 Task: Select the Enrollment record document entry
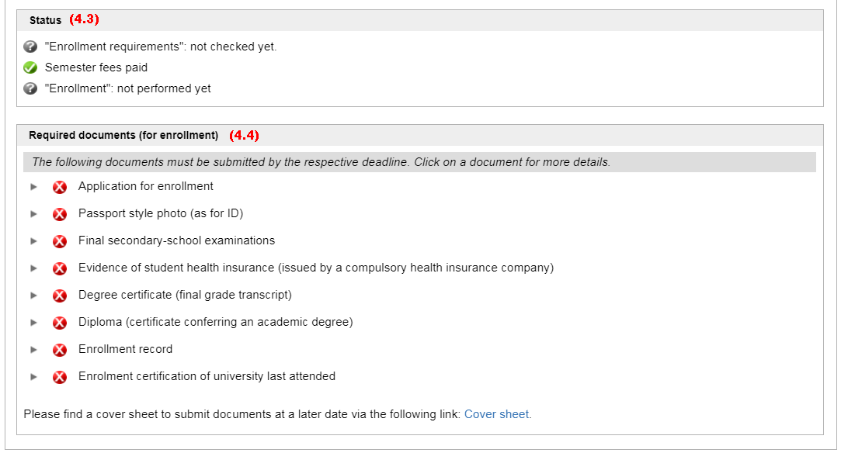click(x=125, y=349)
